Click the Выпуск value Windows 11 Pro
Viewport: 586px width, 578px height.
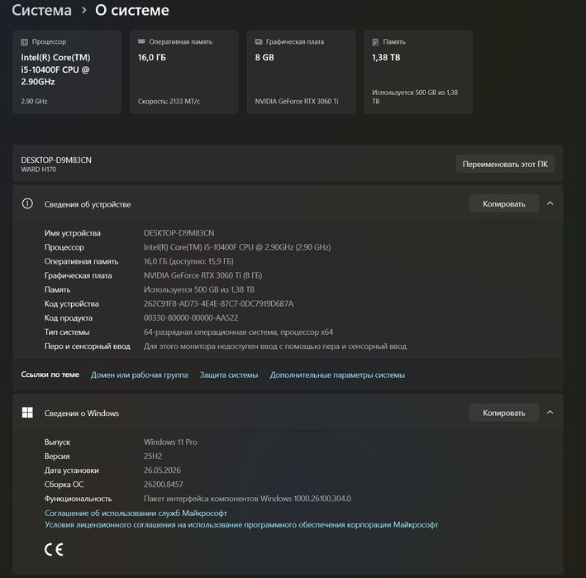click(x=170, y=442)
